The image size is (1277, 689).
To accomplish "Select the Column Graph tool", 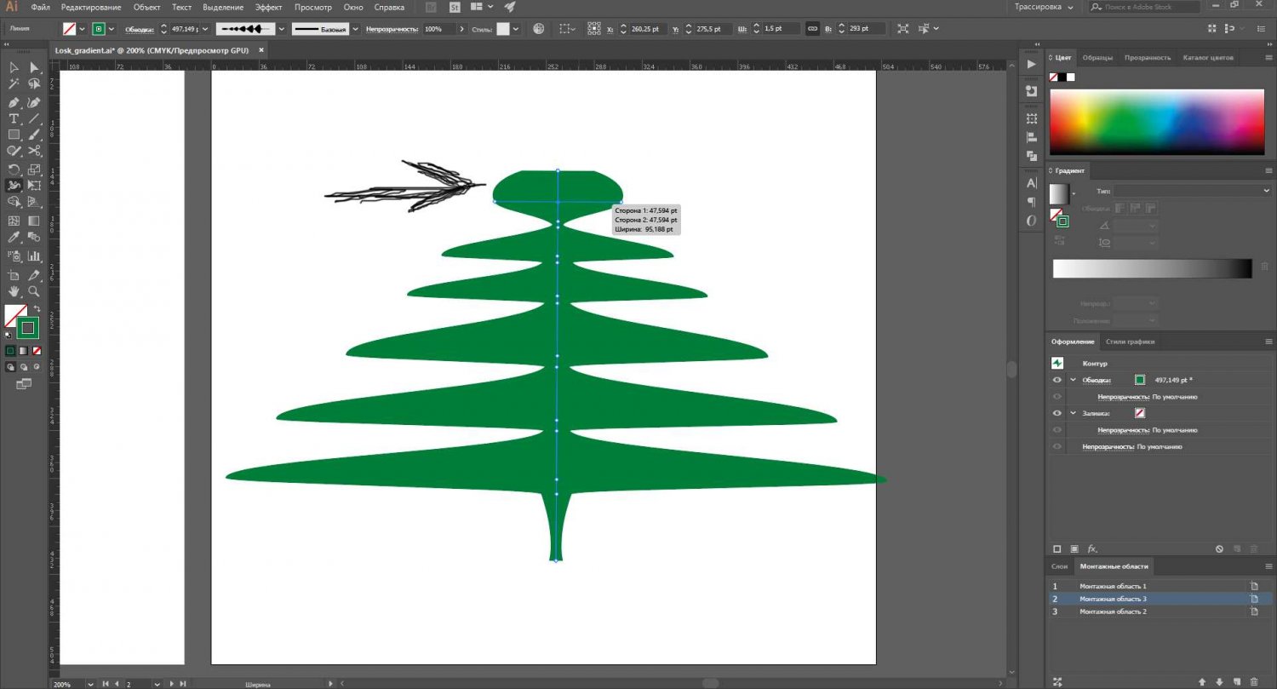I will 34,256.
